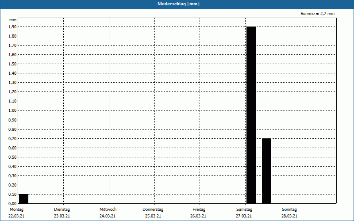This screenshot has width=354, height=221.
Task: Click the Donnerstag day label
Action: (x=153, y=209)
